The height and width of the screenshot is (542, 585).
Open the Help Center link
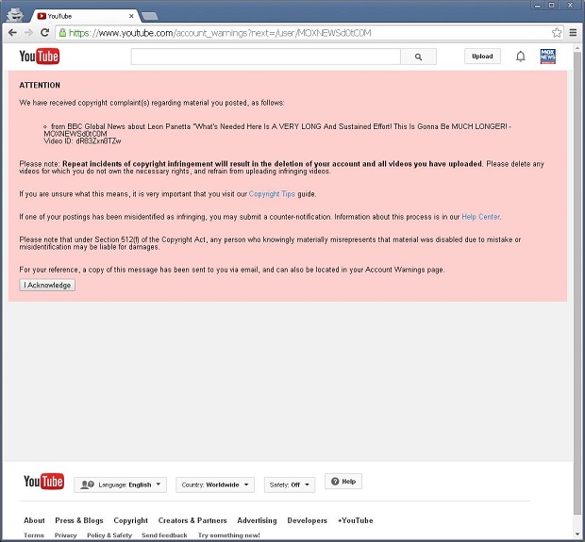pyautogui.click(x=480, y=217)
